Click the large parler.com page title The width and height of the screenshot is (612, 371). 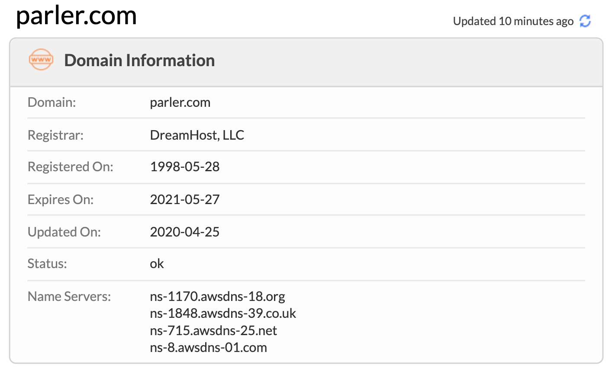tap(76, 16)
